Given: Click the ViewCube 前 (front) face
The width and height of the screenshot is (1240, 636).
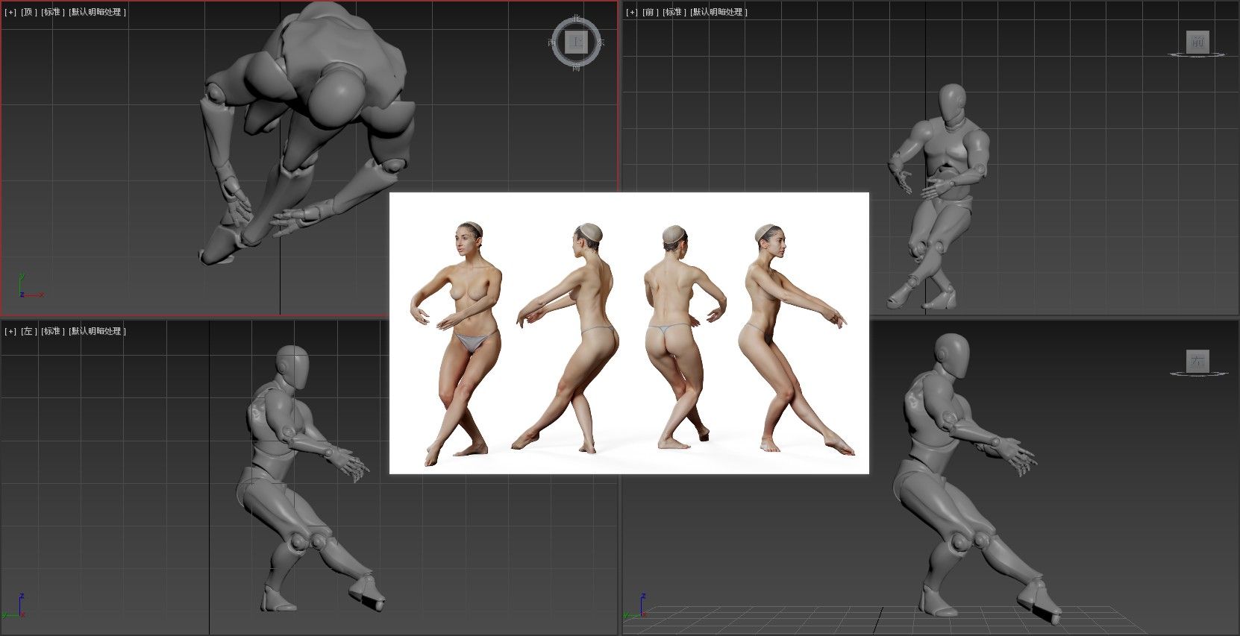Looking at the screenshot, I should click(1197, 42).
